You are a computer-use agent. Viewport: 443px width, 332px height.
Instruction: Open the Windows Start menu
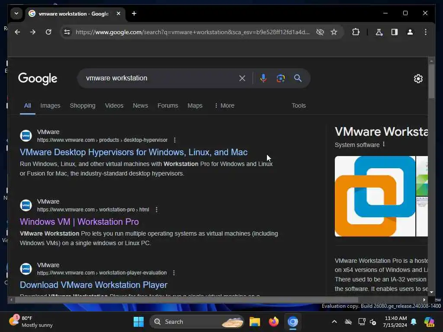pyautogui.click(x=138, y=322)
